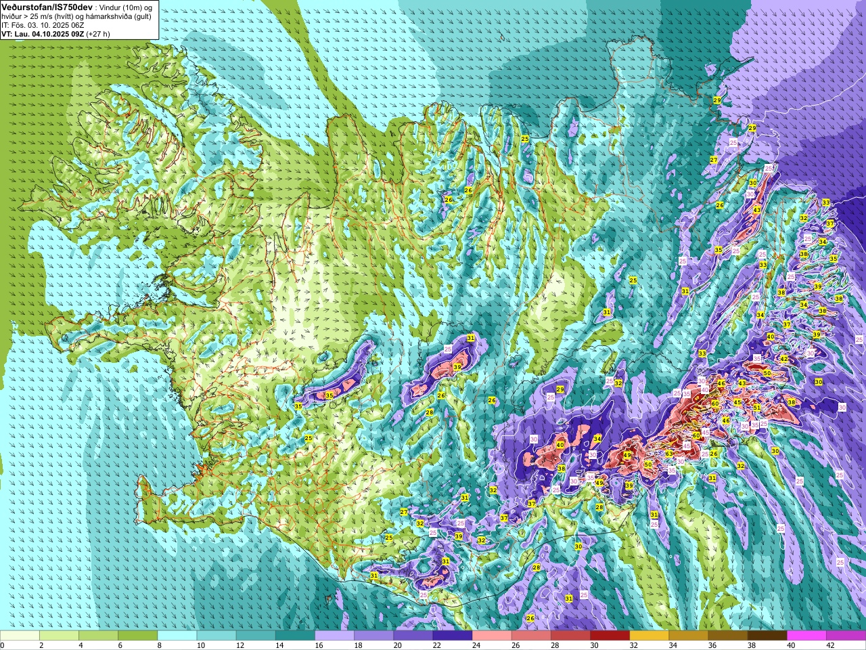The image size is (866, 650).
Task: Click the yellow 51 max gust label
Action: 757,408
